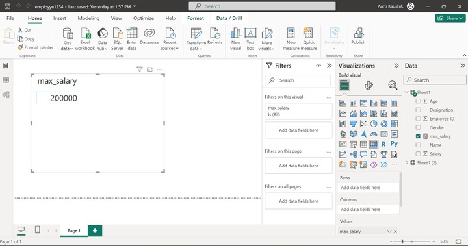Open the Analytics pane magnifier icon
Screen dimensions: 468x246
[x=393, y=86]
